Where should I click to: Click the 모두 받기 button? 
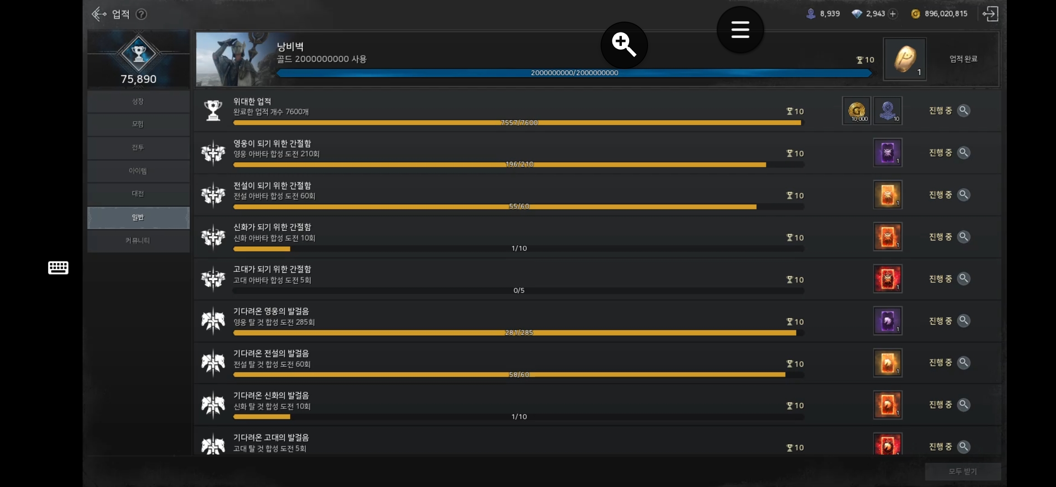click(963, 471)
